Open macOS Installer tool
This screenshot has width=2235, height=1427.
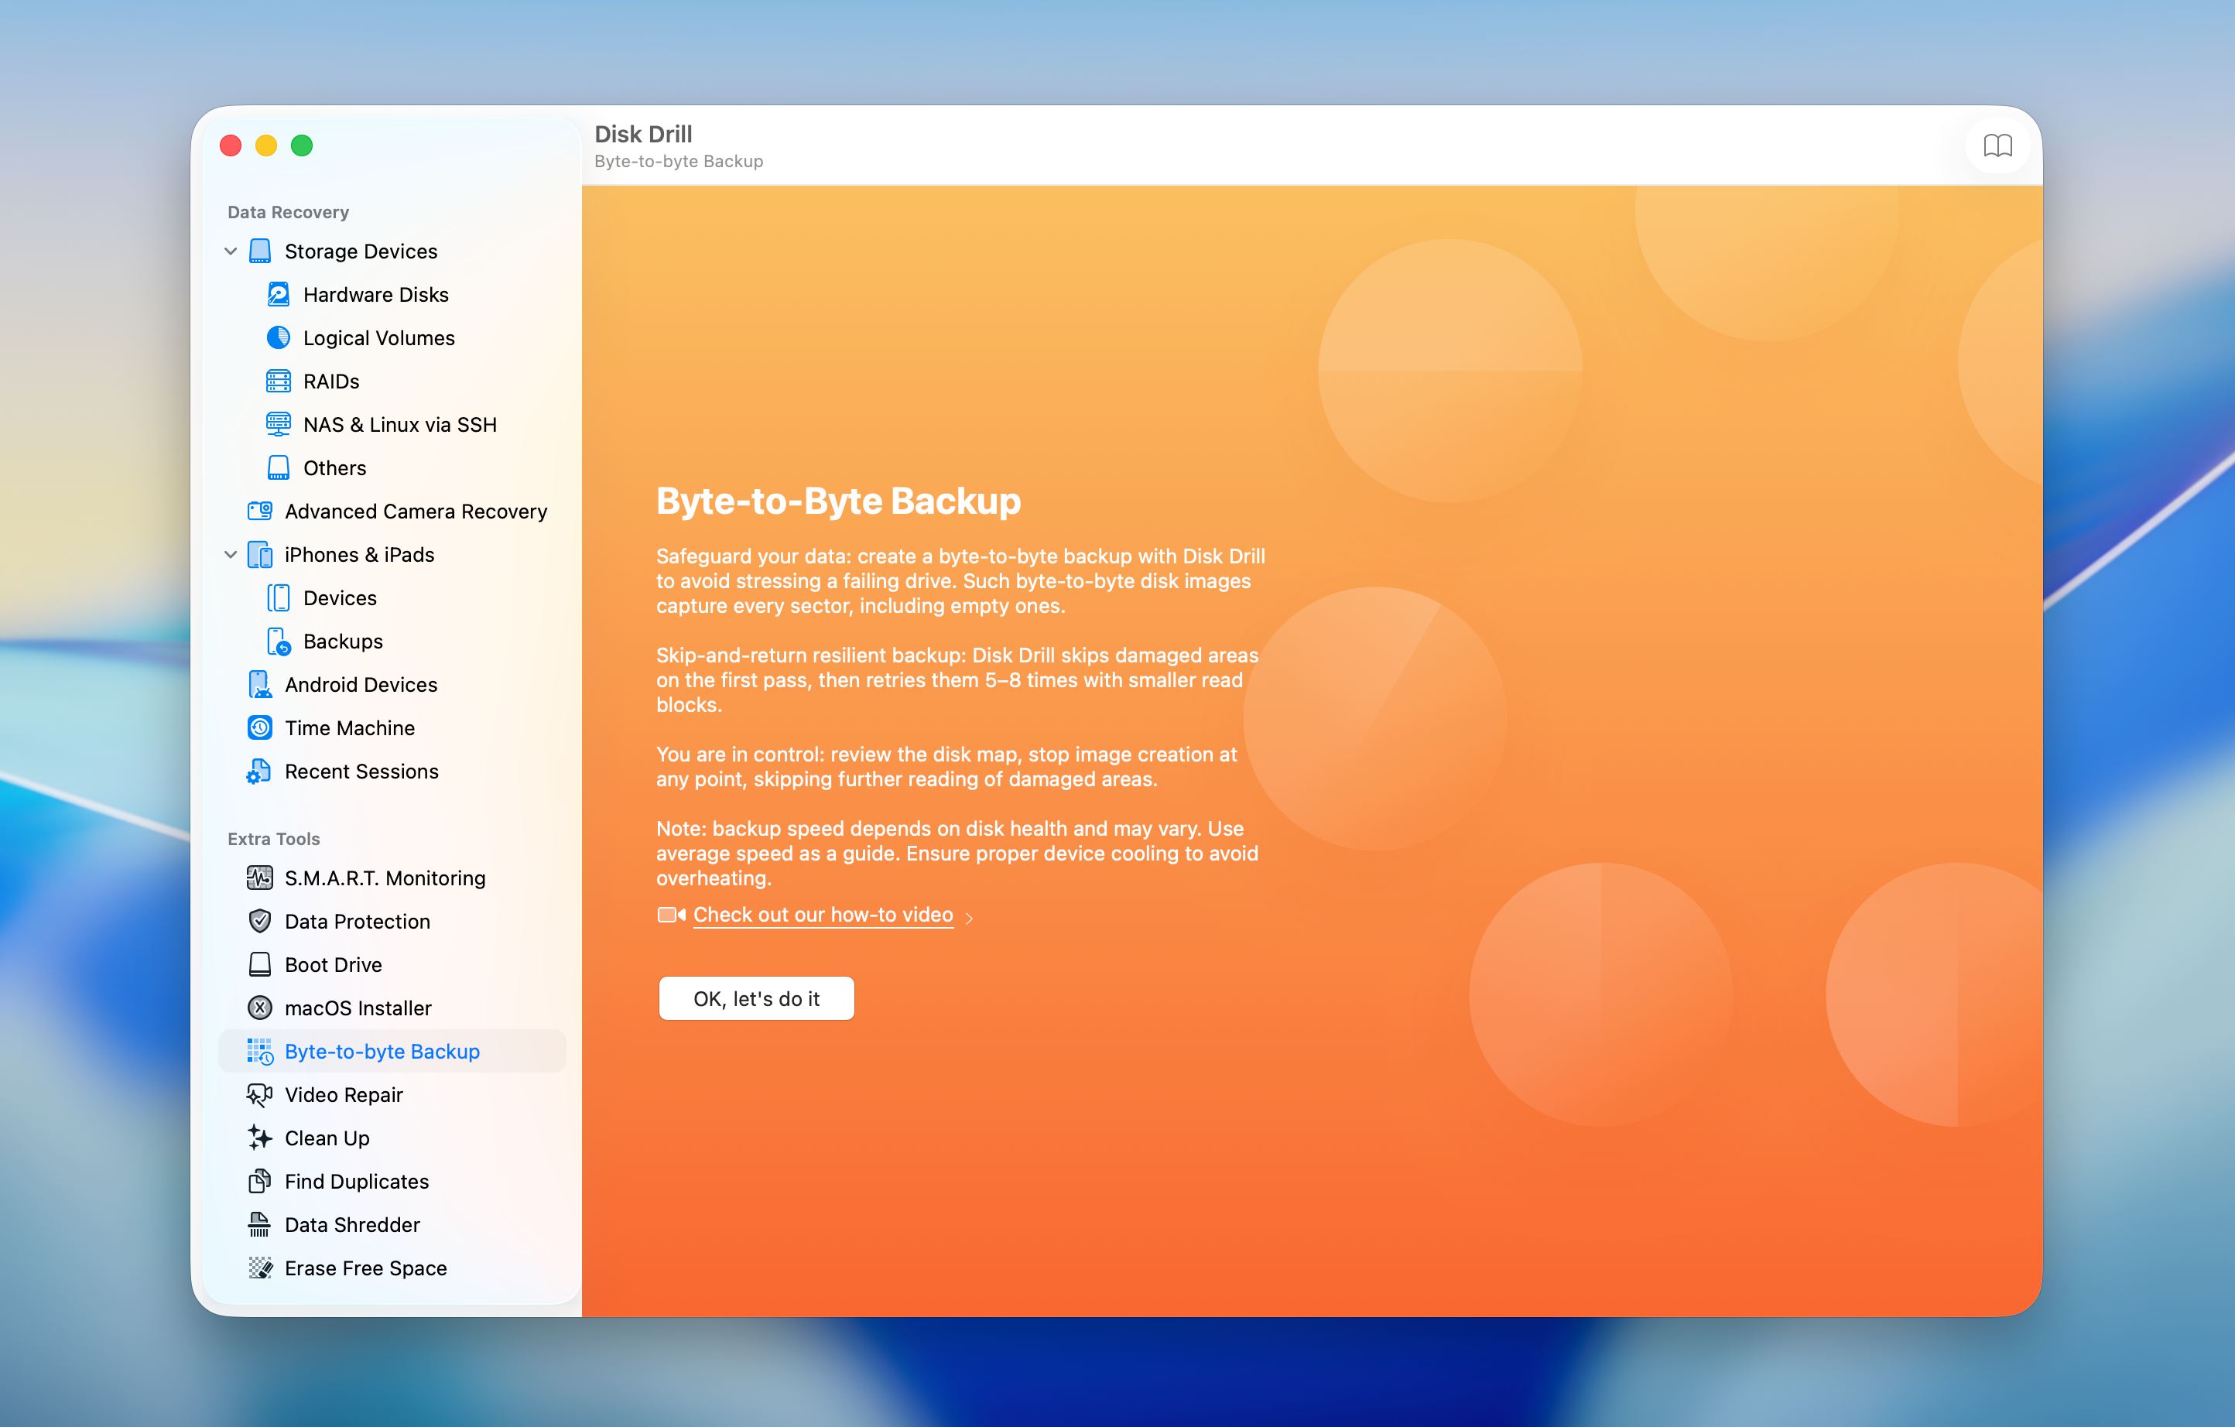pyautogui.click(x=358, y=1008)
